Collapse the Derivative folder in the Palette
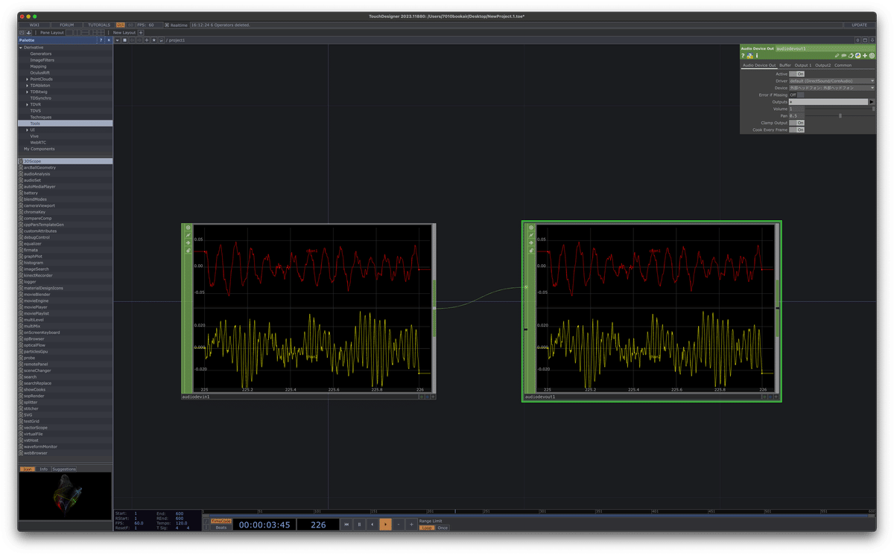Screen dimensions: 894x555 pyautogui.click(x=20, y=47)
